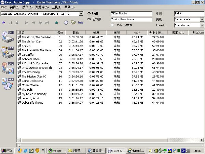Click the 读取 CRC column header
The image size is (205, 154).
tap(178, 33)
